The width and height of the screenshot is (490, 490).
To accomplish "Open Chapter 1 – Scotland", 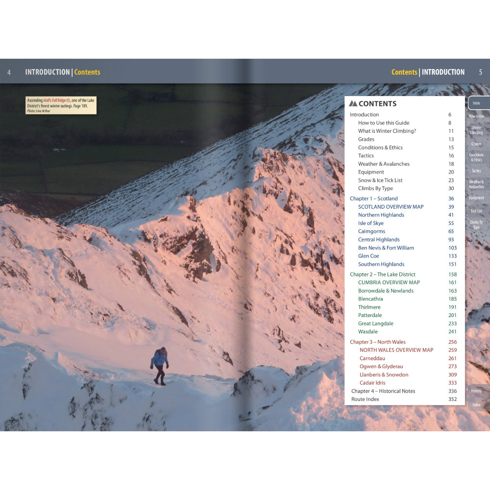I will [x=374, y=198].
